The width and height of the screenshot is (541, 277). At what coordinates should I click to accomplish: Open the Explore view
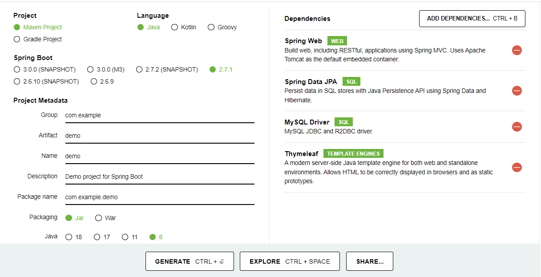coord(290,261)
